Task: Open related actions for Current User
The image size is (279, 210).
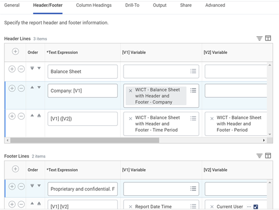Action: (x=249, y=207)
